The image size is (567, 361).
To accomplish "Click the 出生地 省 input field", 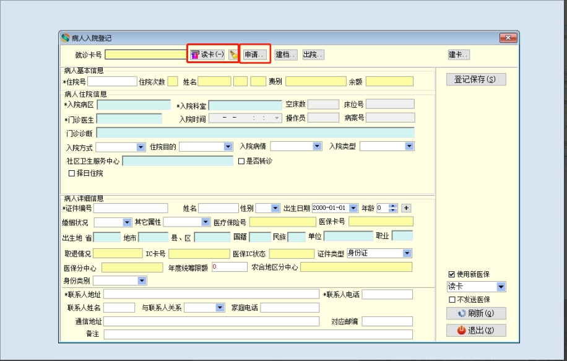I will [x=107, y=237].
